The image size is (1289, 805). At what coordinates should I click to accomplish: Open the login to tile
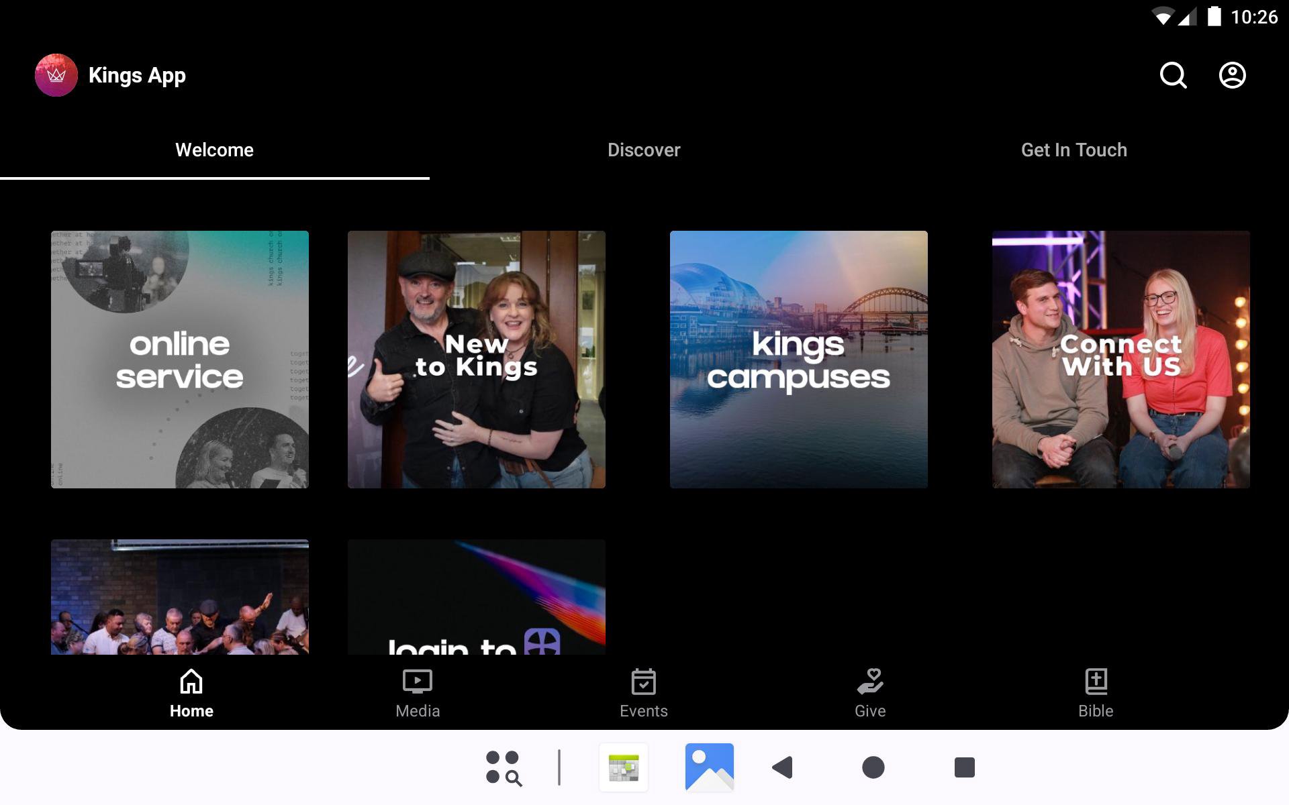476,597
